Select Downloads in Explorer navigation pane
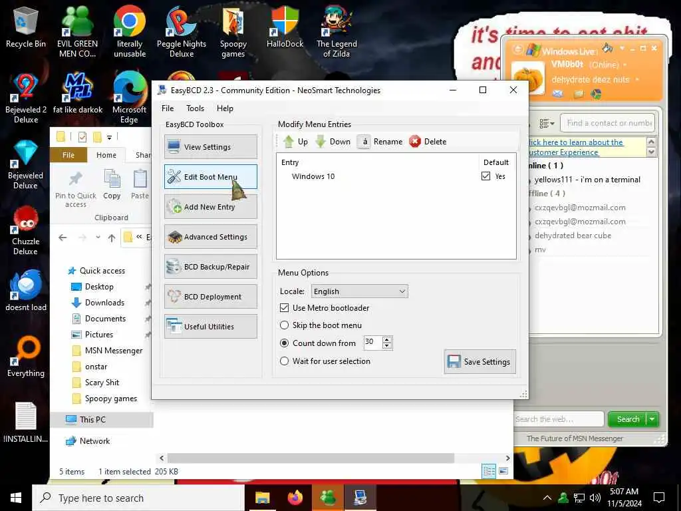The width and height of the screenshot is (681, 511). tap(104, 303)
